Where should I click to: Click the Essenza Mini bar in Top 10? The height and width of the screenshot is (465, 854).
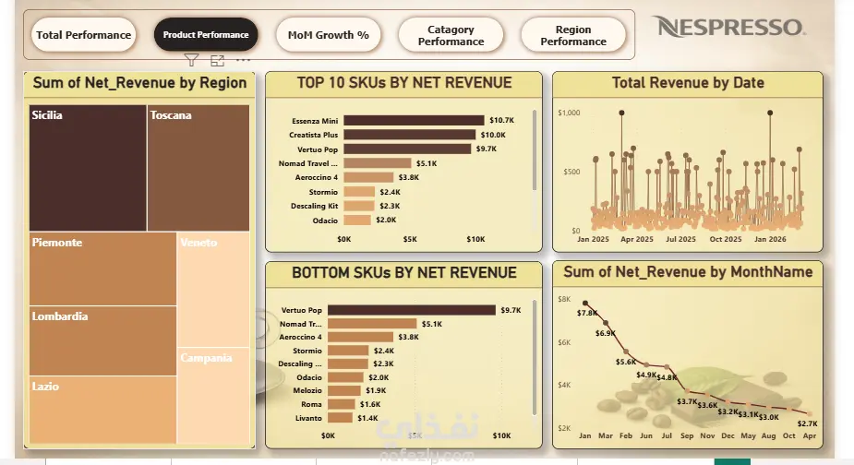(414, 120)
